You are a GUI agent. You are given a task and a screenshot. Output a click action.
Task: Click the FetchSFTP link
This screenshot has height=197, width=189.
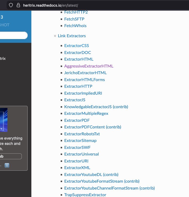[x=74, y=19]
